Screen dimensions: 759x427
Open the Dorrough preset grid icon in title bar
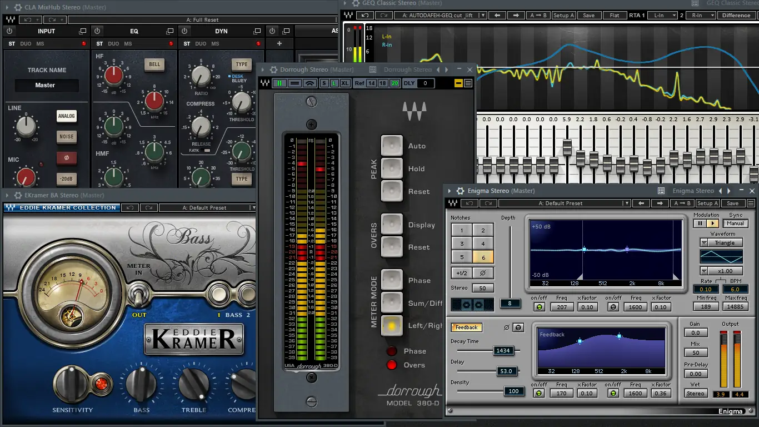[x=373, y=69]
